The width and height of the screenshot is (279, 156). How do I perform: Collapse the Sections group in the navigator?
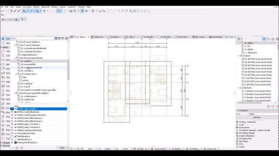point(239,56)
